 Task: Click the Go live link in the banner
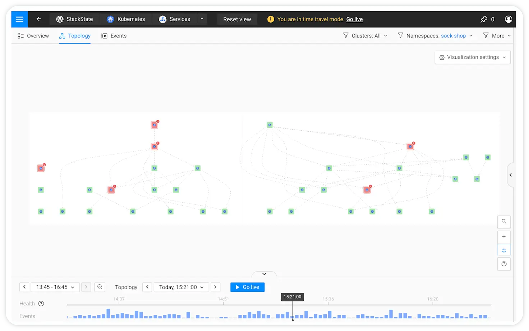coord(354,19)
